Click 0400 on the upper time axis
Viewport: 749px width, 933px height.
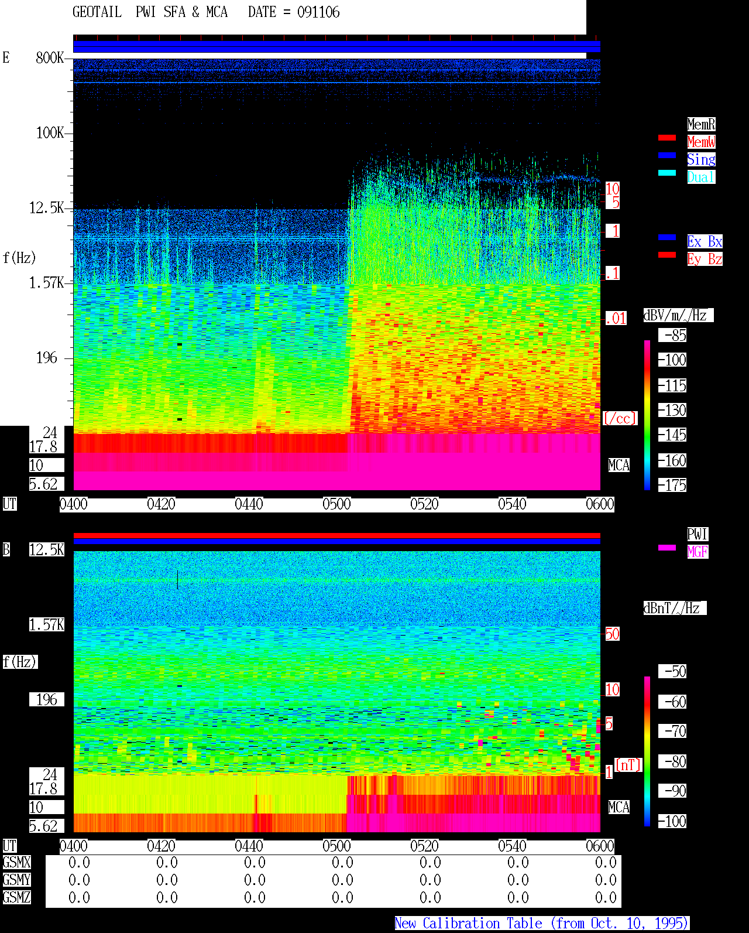coord(74,504)
